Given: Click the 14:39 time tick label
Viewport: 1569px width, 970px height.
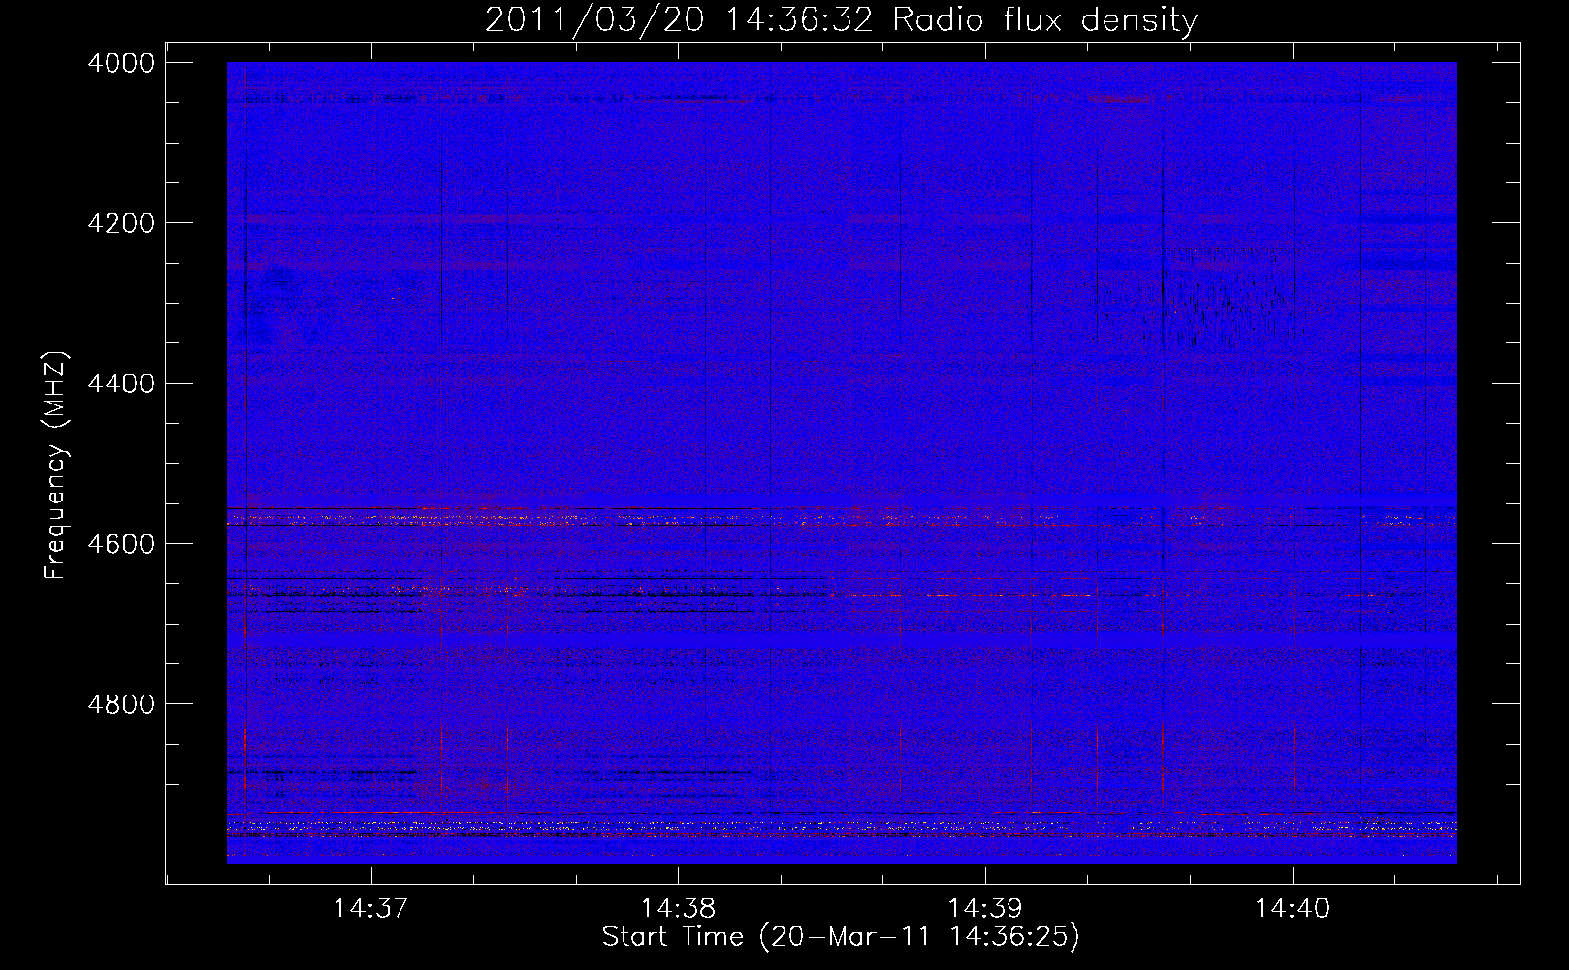Looking at the screenshot, I should tap(985, 908).
